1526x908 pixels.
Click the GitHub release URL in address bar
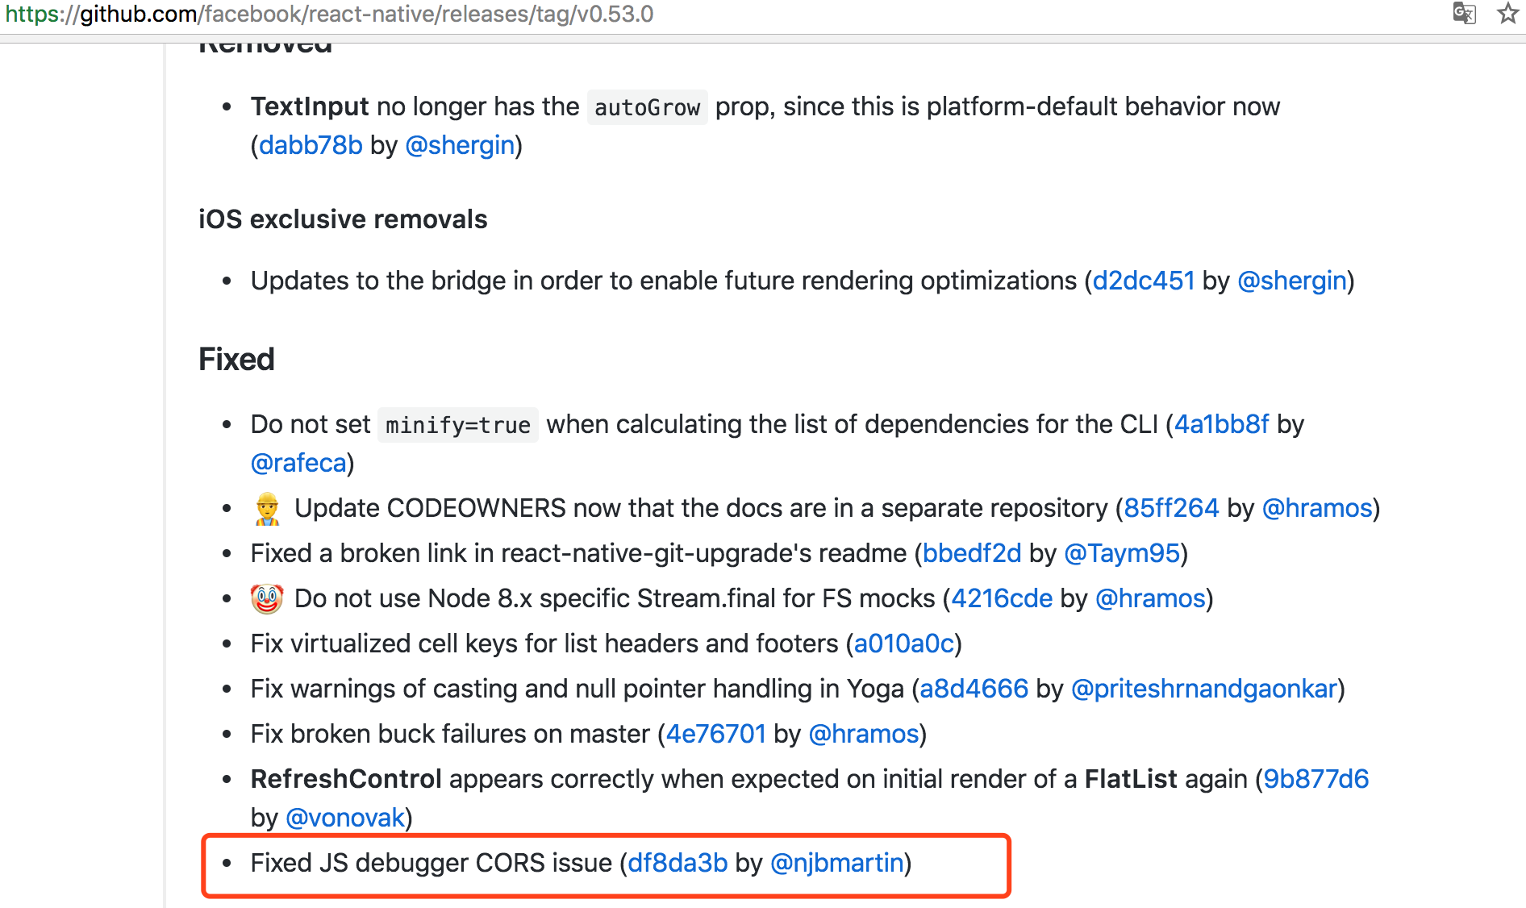click(329, 15)
